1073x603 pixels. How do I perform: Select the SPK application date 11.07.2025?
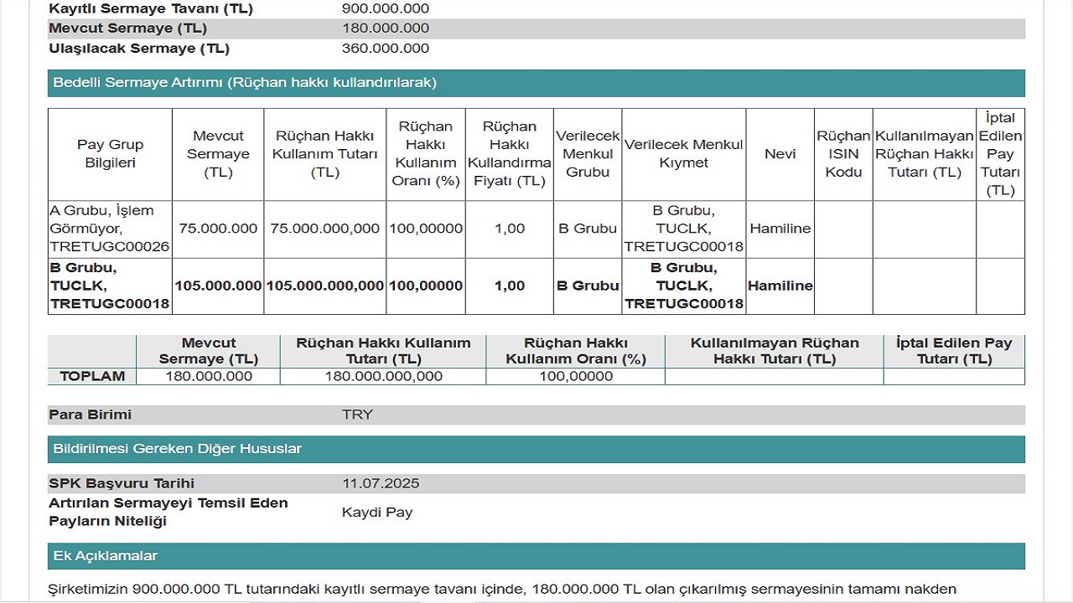tap(381, 483)
